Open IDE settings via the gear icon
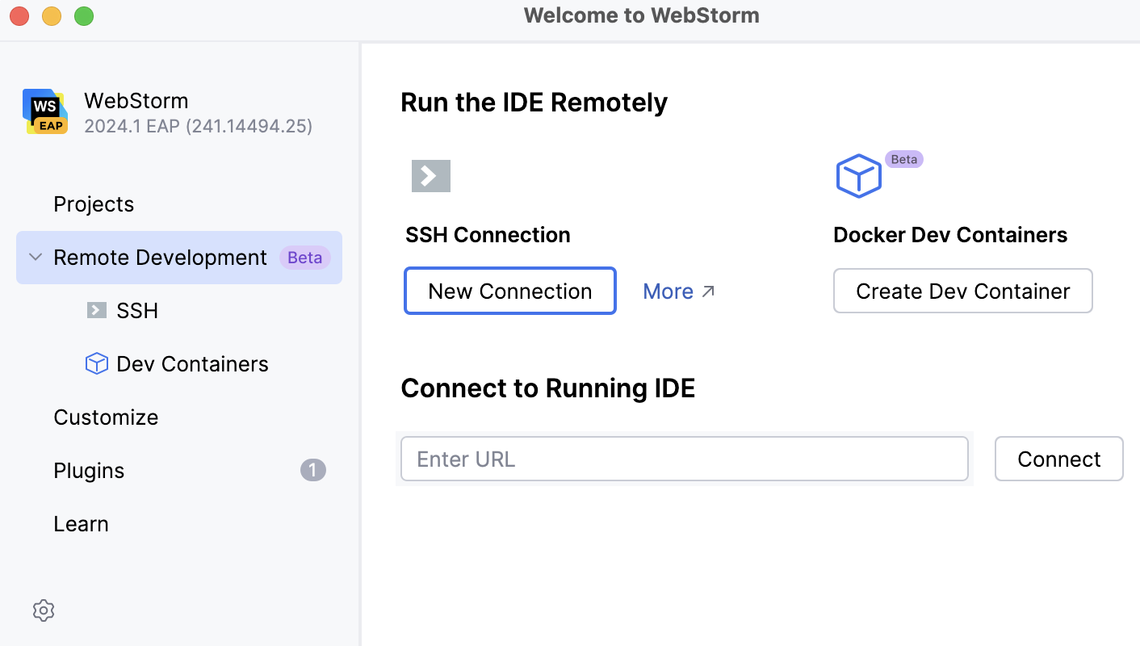The image size is (1140, 646). click(43, 610)
